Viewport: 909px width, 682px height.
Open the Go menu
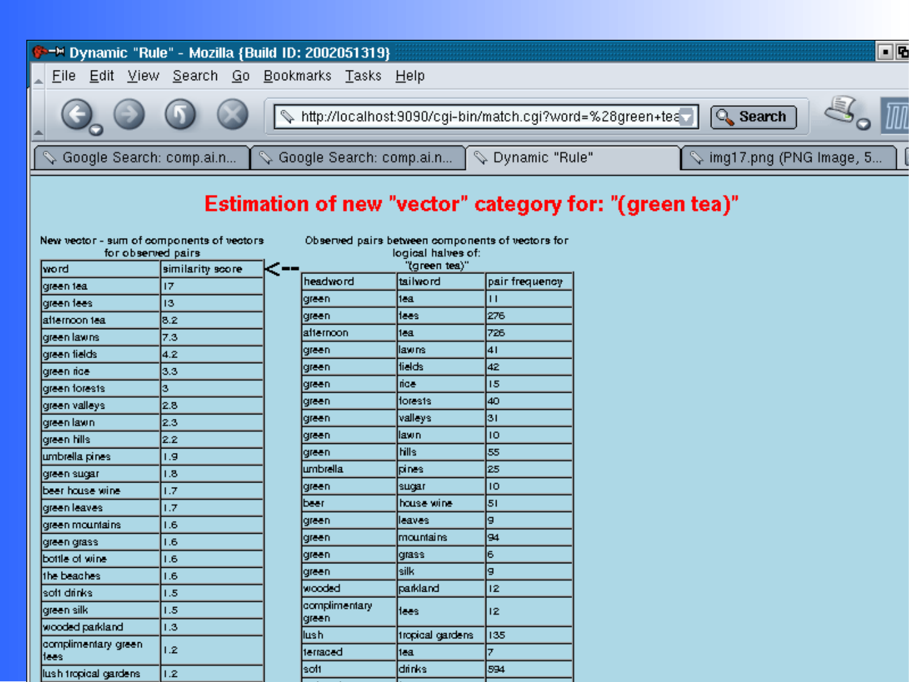click(241, 76)
